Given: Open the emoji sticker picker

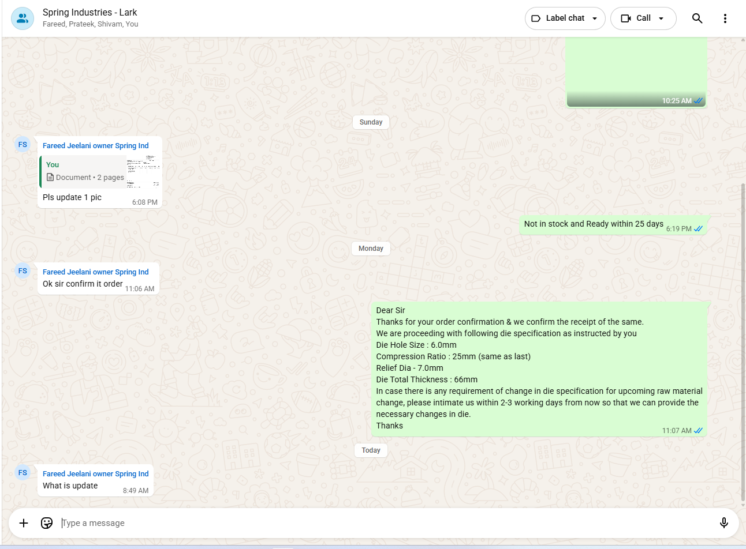Looking at the screenshot, I should tap(47, 523).
